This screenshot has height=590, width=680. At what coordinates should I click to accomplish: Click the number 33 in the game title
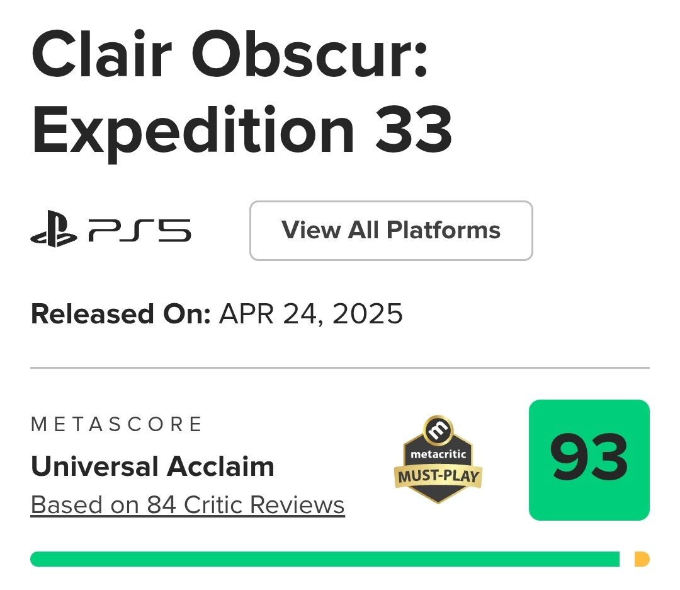pos(414,129)
